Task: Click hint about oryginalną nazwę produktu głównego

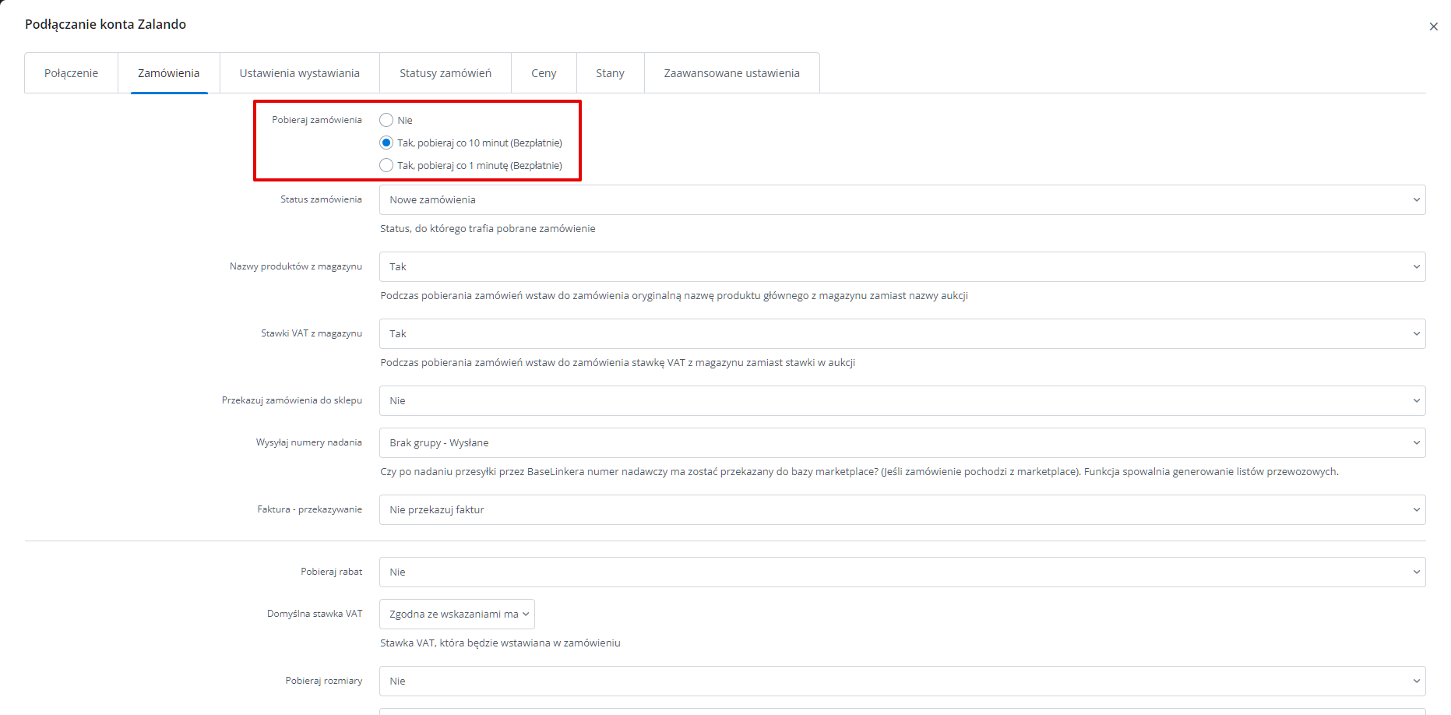Action: pyautogui.click(x=674, y=296)
